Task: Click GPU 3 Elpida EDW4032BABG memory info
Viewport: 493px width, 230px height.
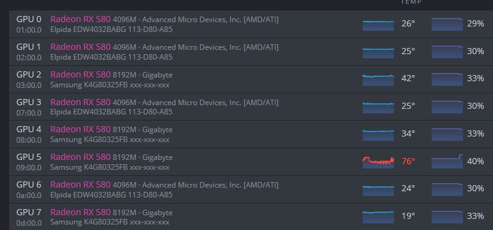Action: pyautogui.click(x=112, y=112)
